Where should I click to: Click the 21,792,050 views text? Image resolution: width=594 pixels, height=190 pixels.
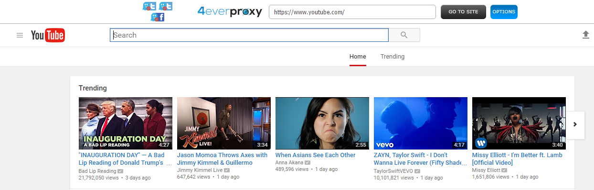[x=99, y=178]
